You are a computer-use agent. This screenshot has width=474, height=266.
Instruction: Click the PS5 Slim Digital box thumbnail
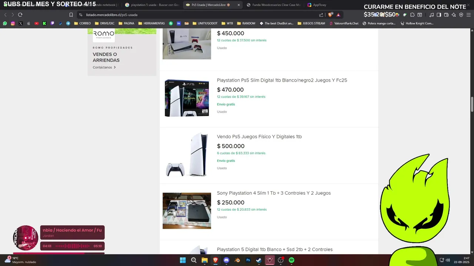coord(187,98)
